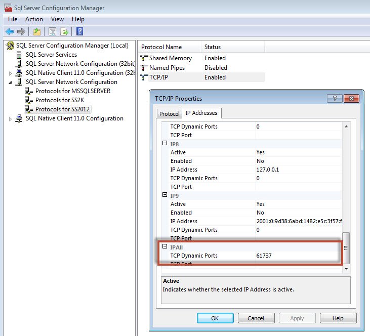The image size is (370, 336).
Task: Expand SQL Native Client 11.0 Configuration (32bit) node
Action: [10, 73]
